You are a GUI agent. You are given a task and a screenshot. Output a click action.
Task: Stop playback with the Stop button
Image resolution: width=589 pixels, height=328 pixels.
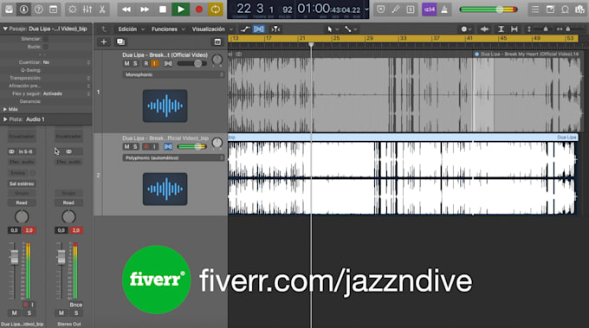[163, 10]
